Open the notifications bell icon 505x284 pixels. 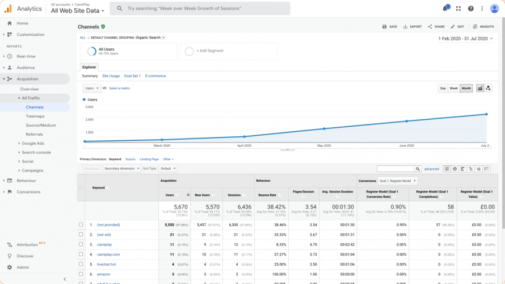tap(445, 9)
